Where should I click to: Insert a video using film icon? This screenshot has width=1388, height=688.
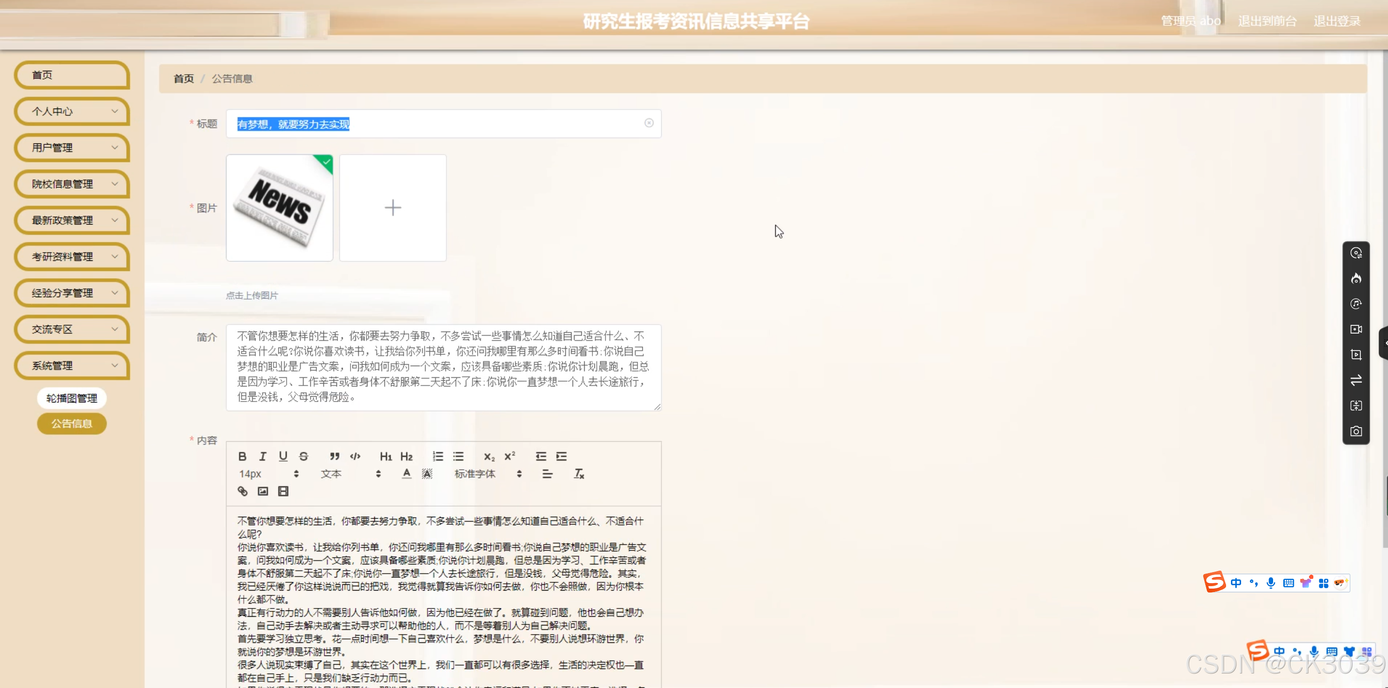[284, 491]
